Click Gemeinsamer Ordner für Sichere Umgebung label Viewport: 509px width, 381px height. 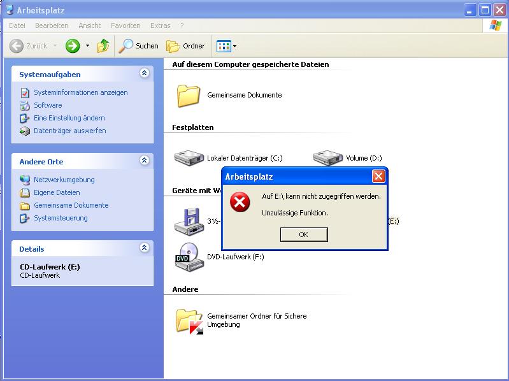point(257,320)
